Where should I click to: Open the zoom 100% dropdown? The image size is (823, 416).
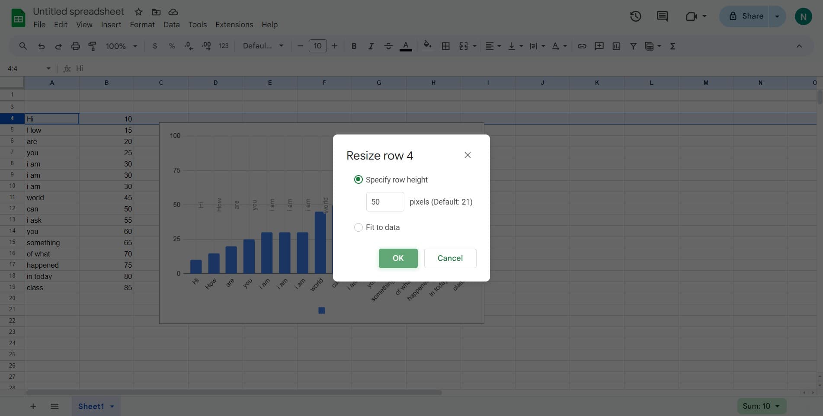click(x=121, y=46)
